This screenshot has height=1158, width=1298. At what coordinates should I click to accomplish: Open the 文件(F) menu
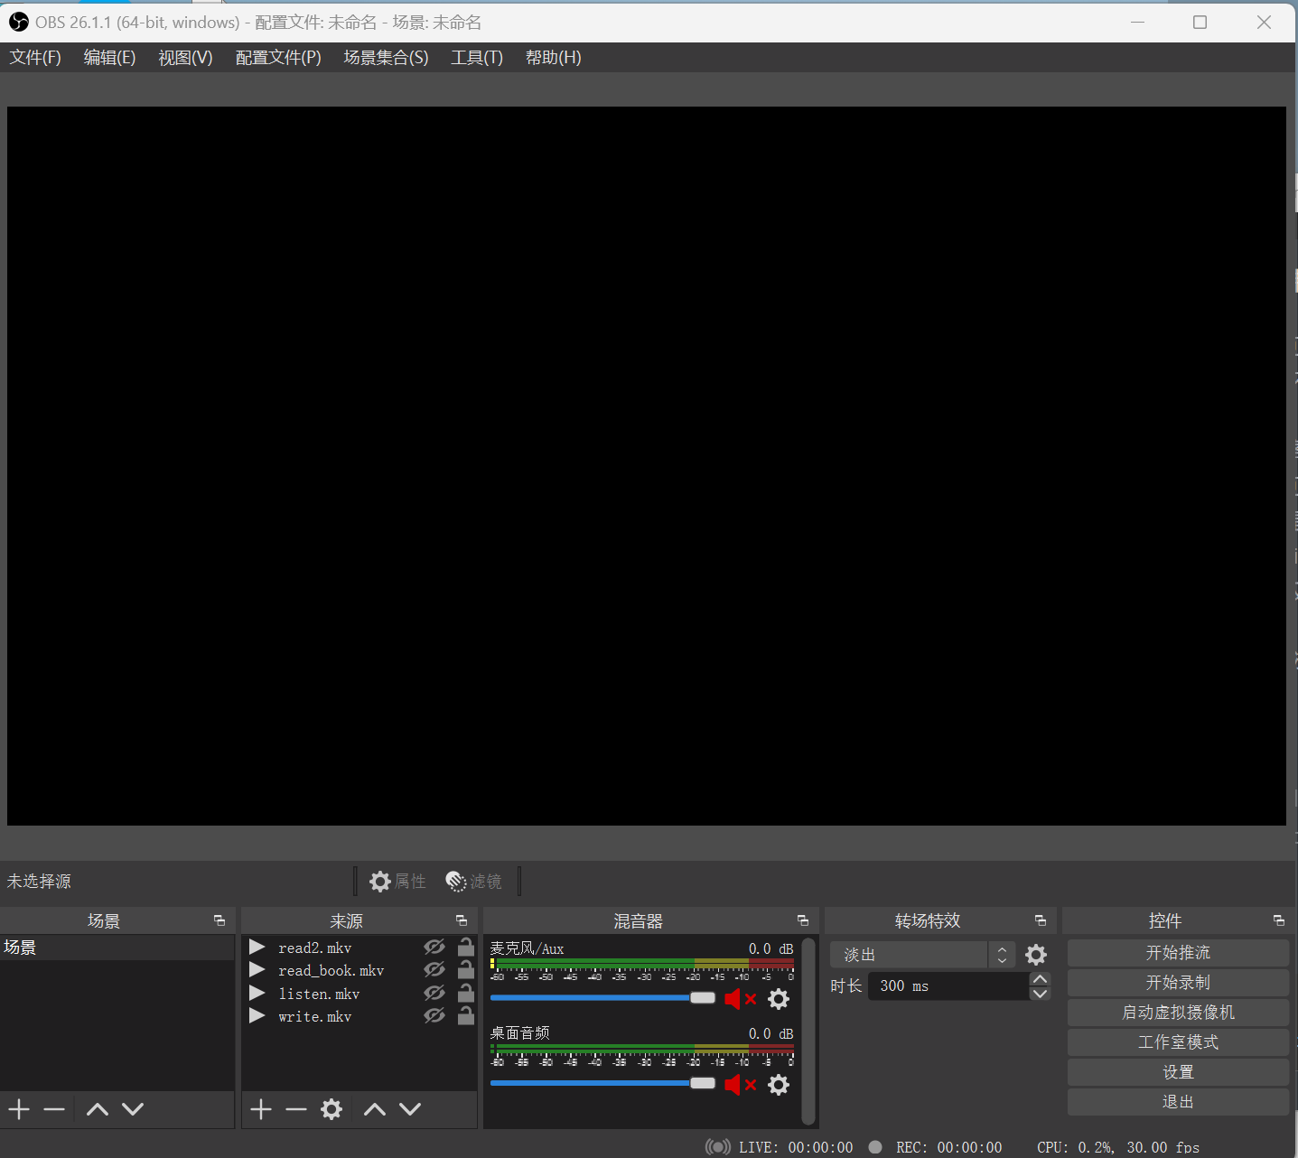(x=35, y=58)
